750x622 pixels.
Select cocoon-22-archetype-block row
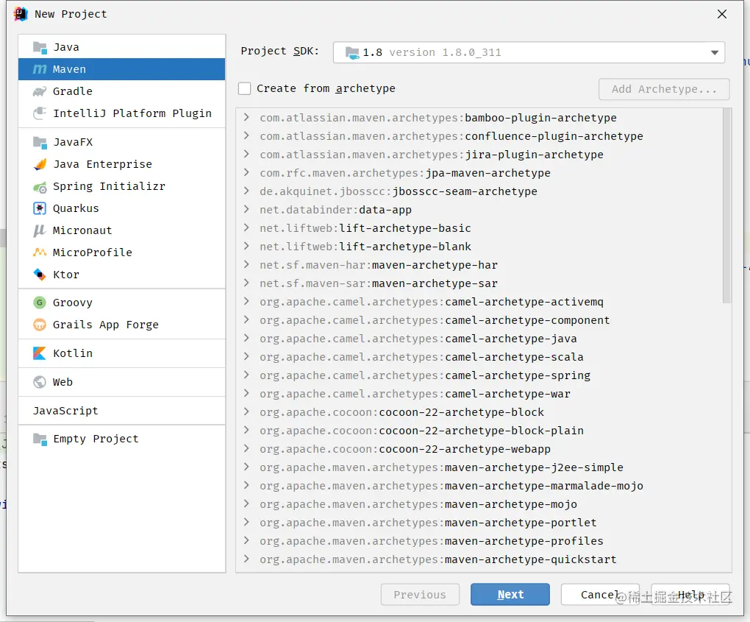(x=479, y=412)
